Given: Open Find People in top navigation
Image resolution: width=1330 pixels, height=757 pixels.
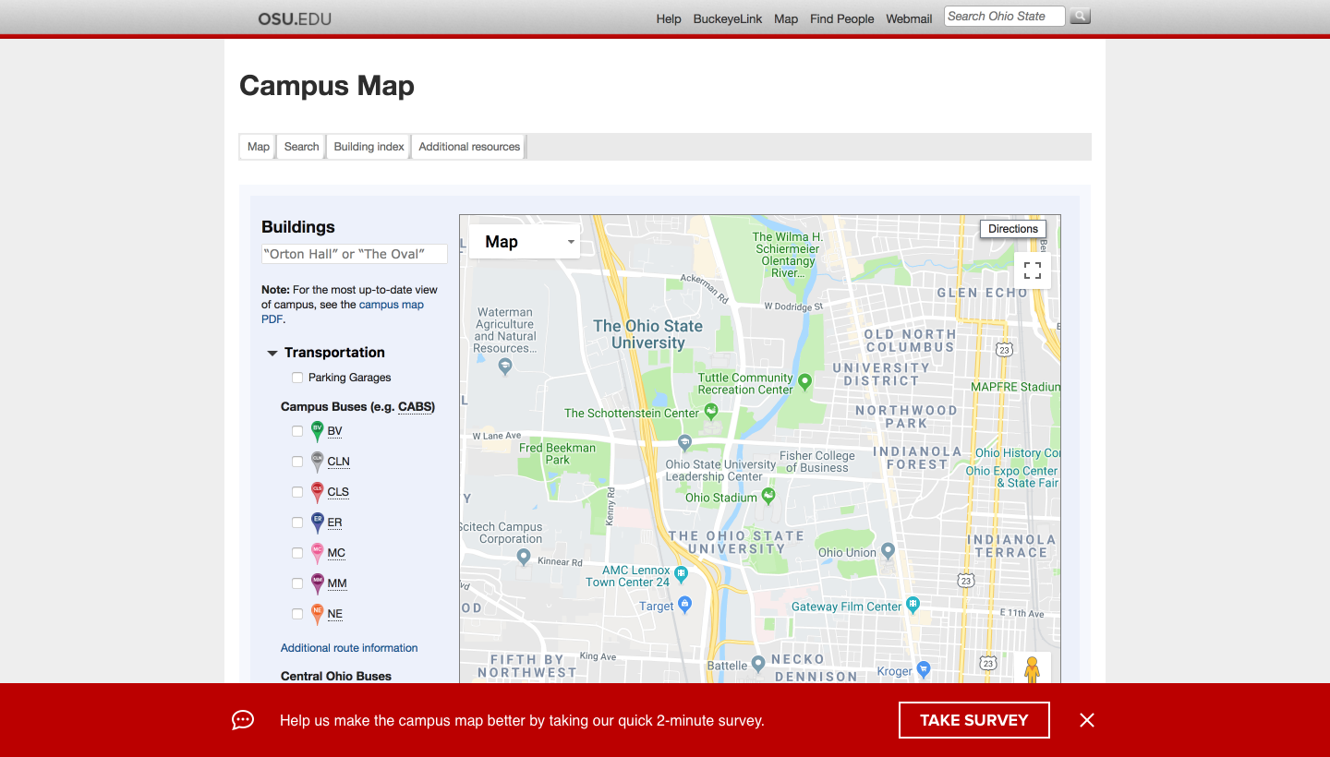Looking at the screenshot, I should coord(842,18).
